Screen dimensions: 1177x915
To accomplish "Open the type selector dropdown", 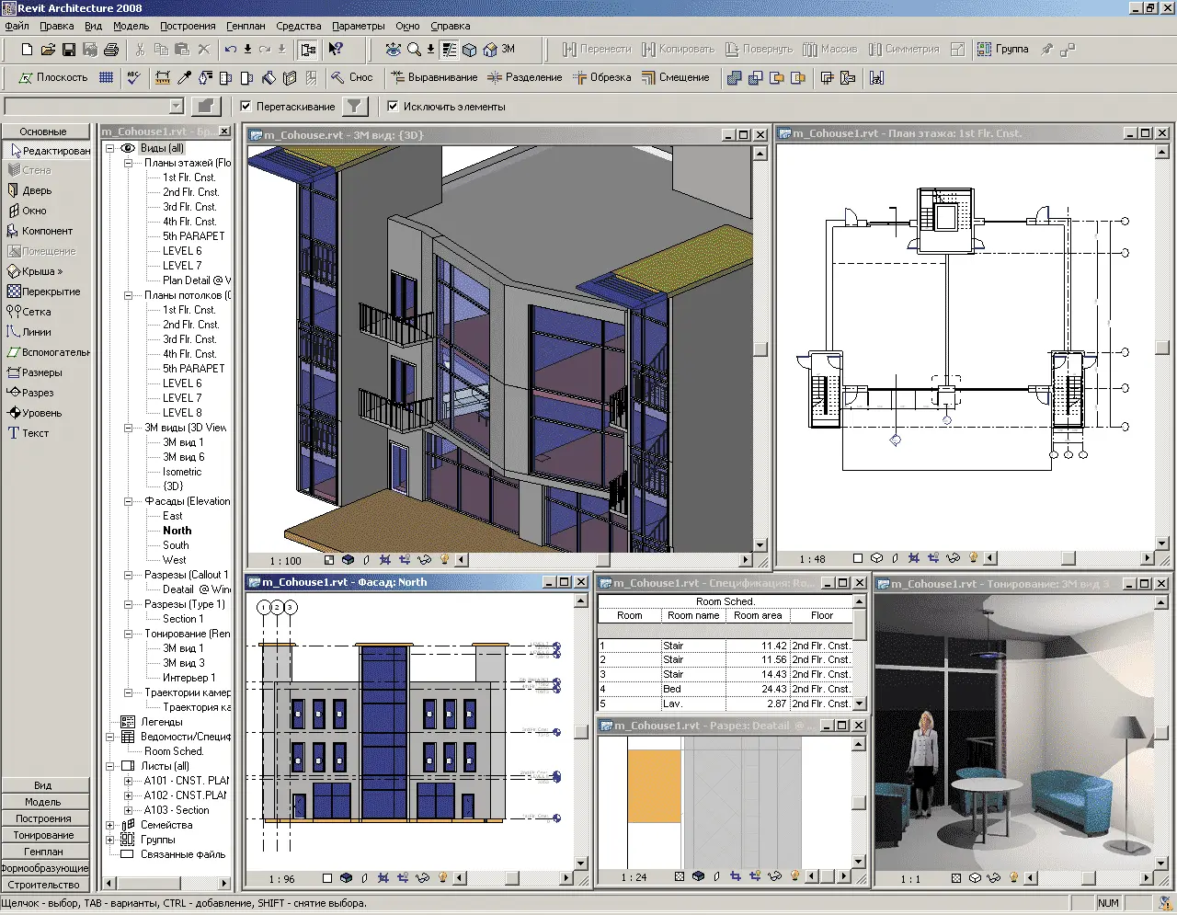I will click(x=177, y=107).
